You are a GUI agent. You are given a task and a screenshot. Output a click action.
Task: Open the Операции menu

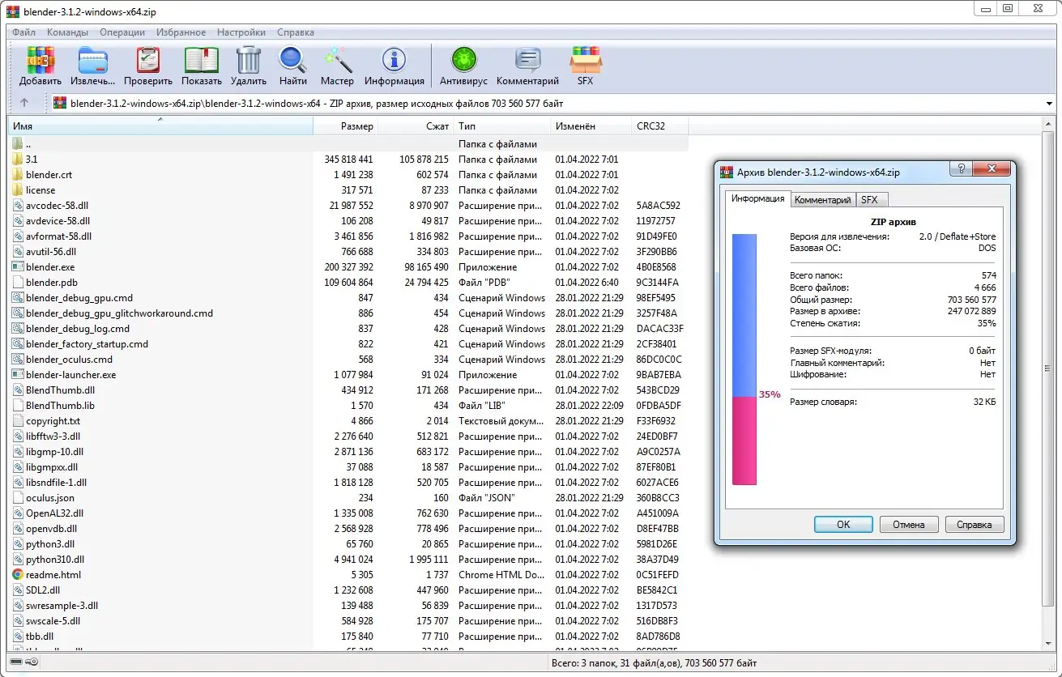click(122, 32)
